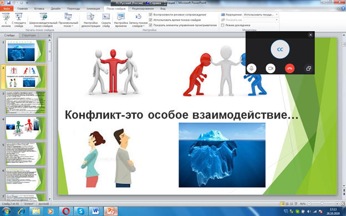Mute microphone in the call window
The image size is (346, 216).
[251, 68]
